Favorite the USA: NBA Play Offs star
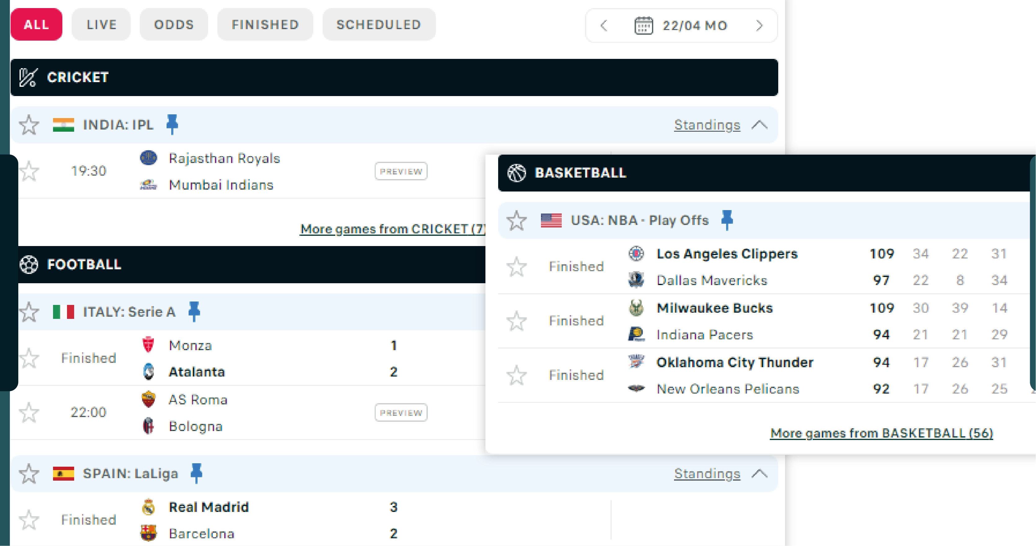 click(x=516, y=221)
